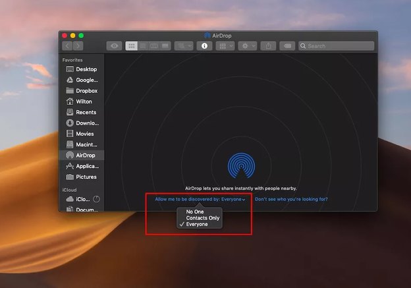Open the group-by arrange dropdown
This screenshot has width=411, height=288.
coord(226,46)
